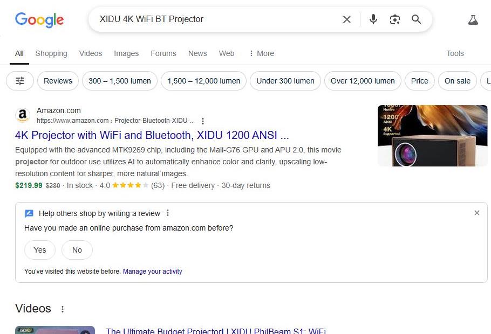The height and width of the screenshot is (334, 491).
Task: Open the 4K Projector Amazon result title
Action: coord(152,135)
